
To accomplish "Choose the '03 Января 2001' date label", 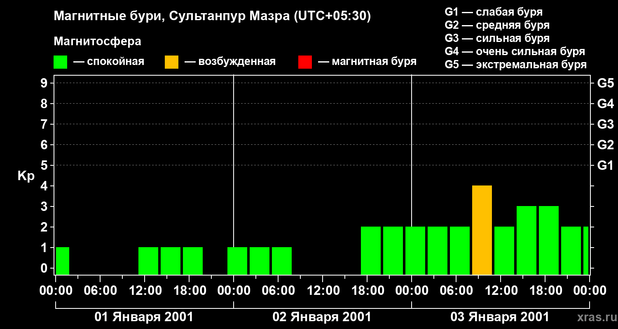I will [x=500, y=317].
